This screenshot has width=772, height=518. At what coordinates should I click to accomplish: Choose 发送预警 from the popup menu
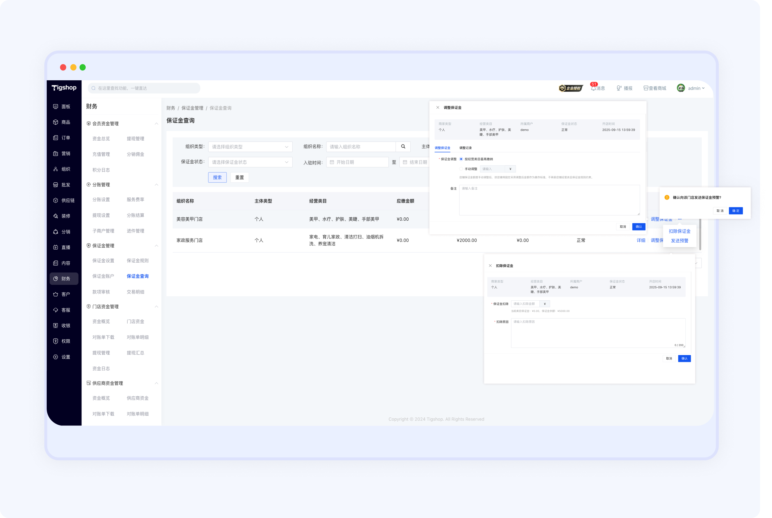pyautogui.click(x=680, y=241)
